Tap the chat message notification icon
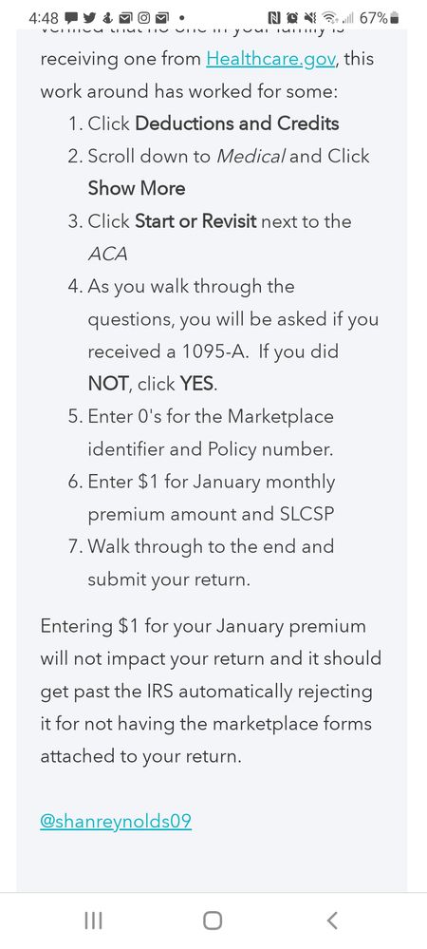Viewport: 427px width, 949px height. 71,17
